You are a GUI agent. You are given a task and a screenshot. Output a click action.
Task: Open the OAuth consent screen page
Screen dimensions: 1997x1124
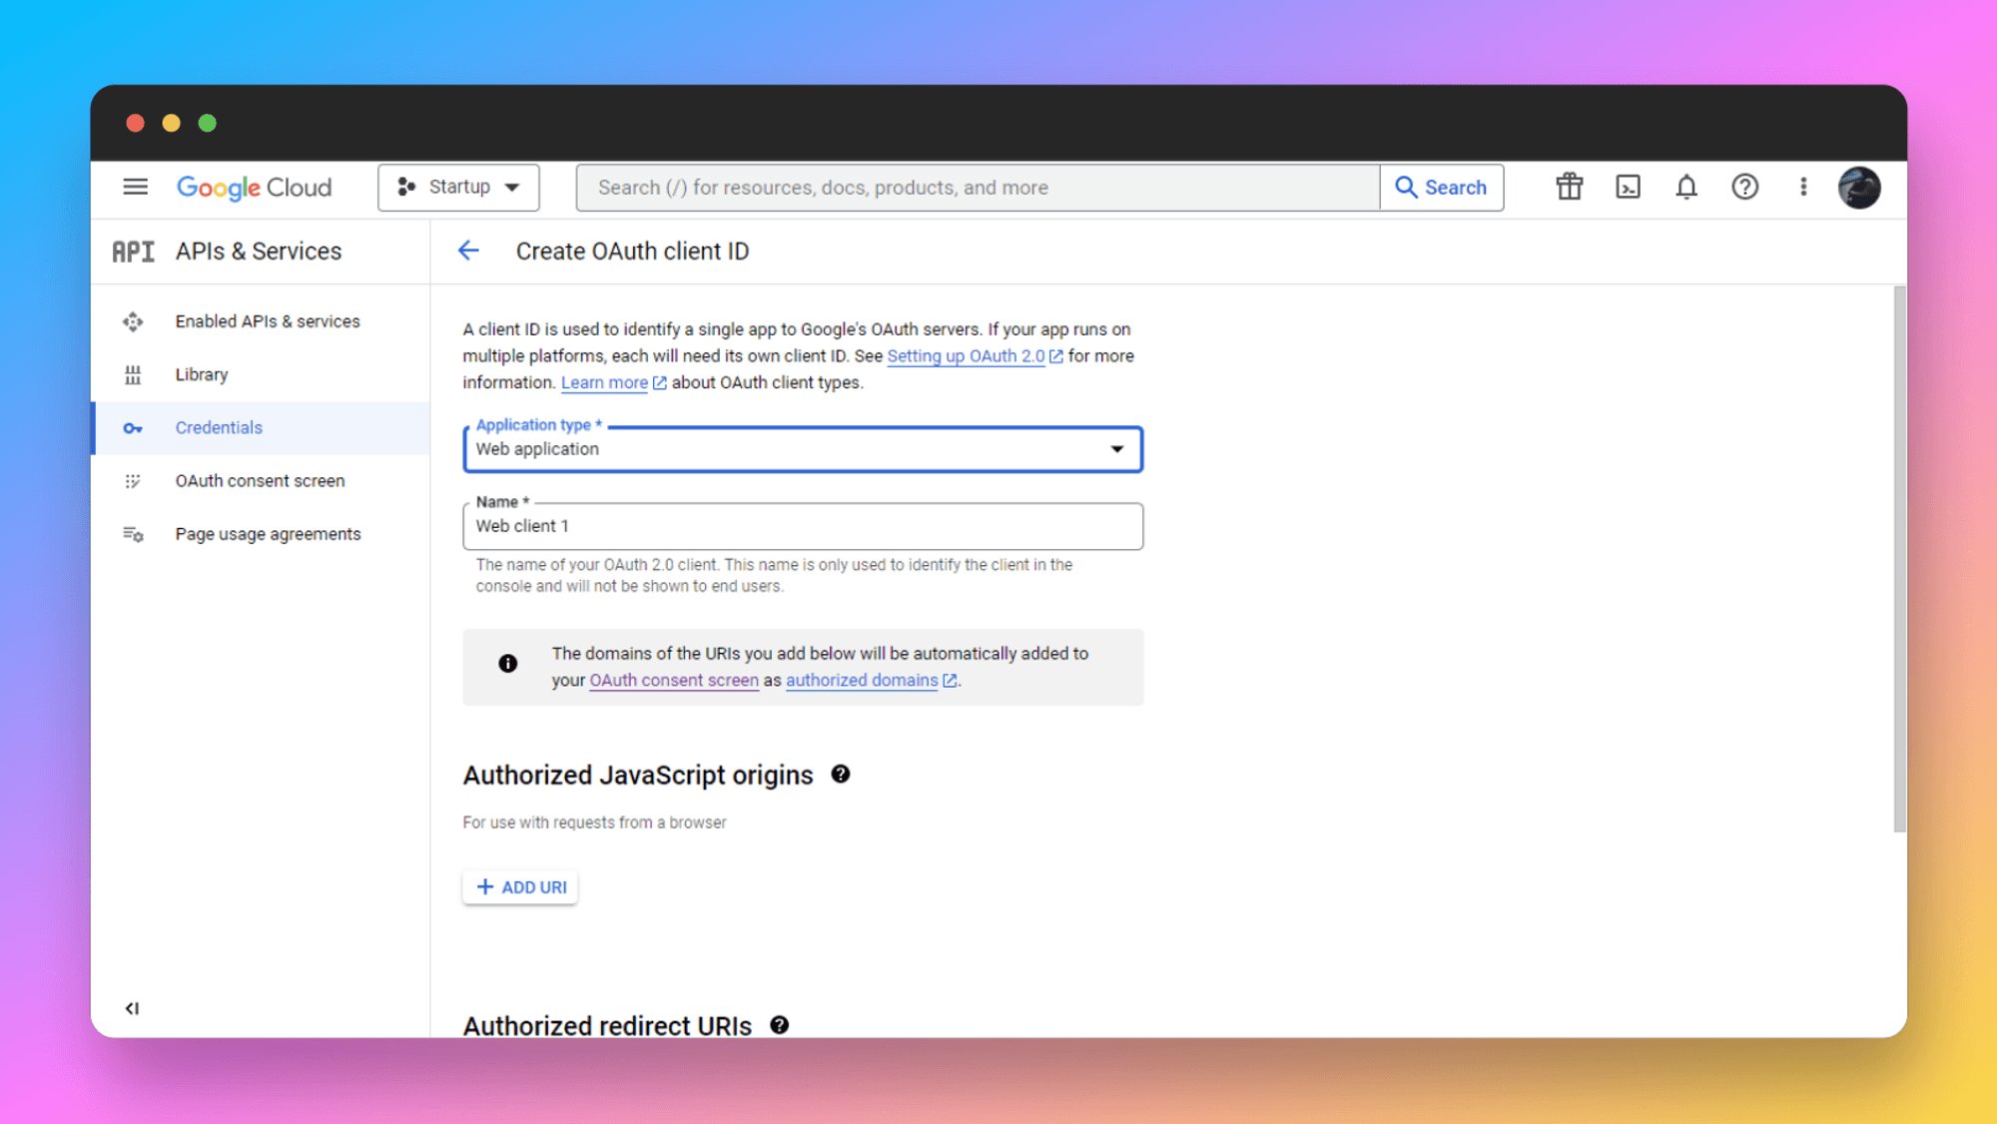260,480
